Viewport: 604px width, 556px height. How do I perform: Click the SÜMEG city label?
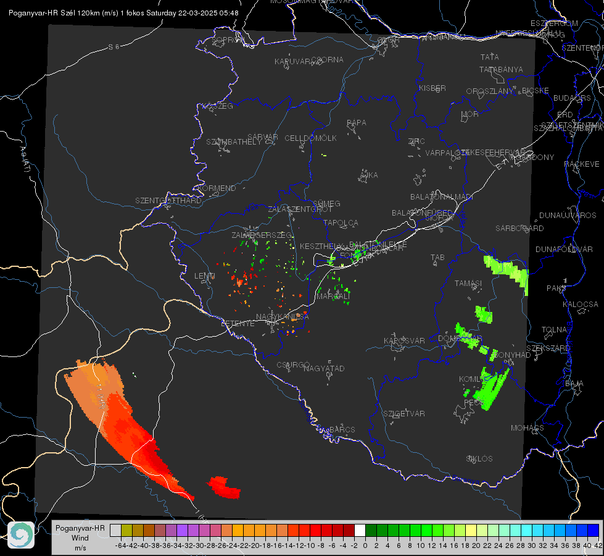pos(326,204)
